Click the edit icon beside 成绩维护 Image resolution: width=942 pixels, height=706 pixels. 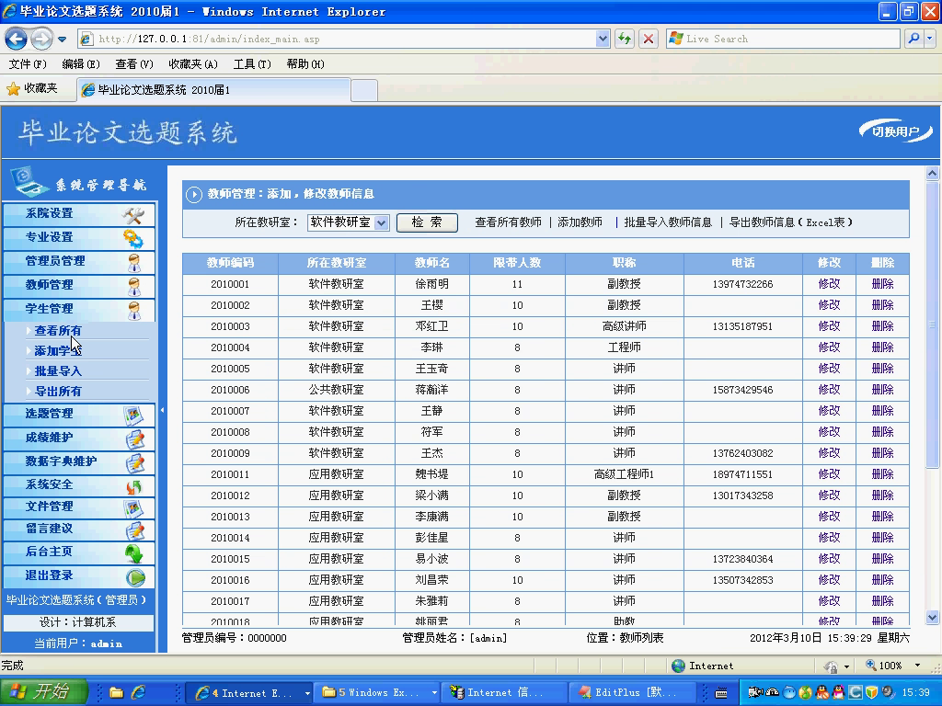(134, 438)
